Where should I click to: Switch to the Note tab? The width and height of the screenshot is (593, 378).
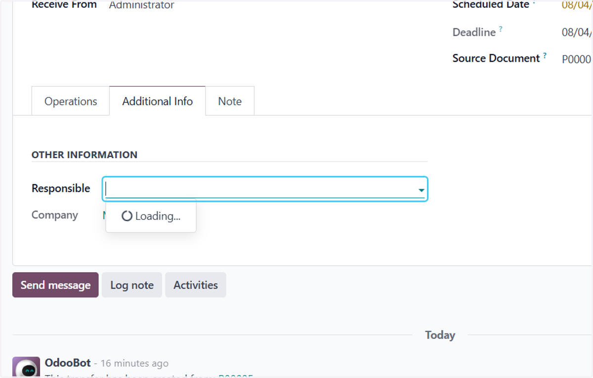tap(230, 101)
